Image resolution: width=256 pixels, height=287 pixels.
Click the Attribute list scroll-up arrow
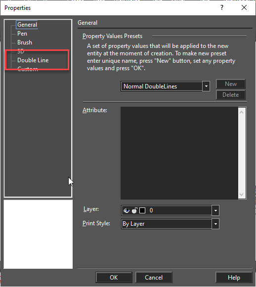[x=242, y=112]
